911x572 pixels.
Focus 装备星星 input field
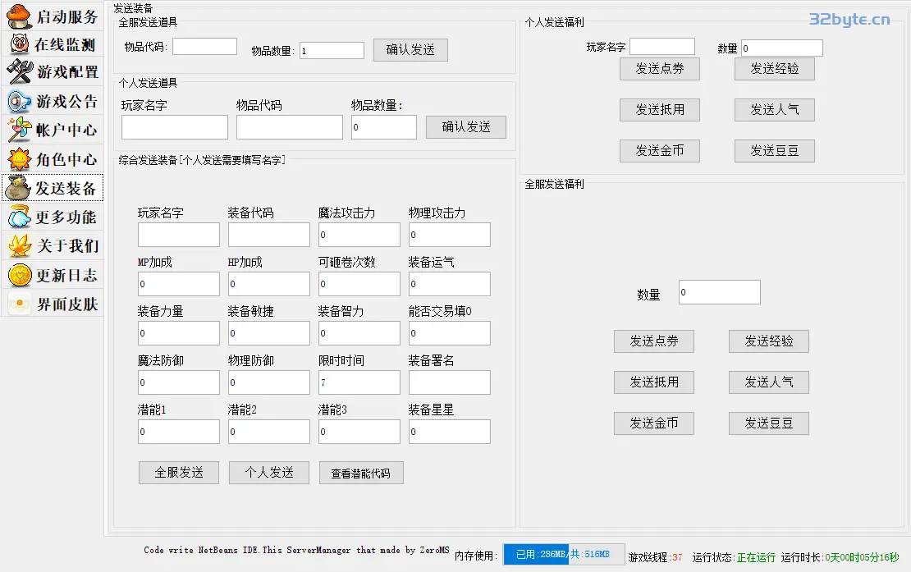tap(450, 432)
